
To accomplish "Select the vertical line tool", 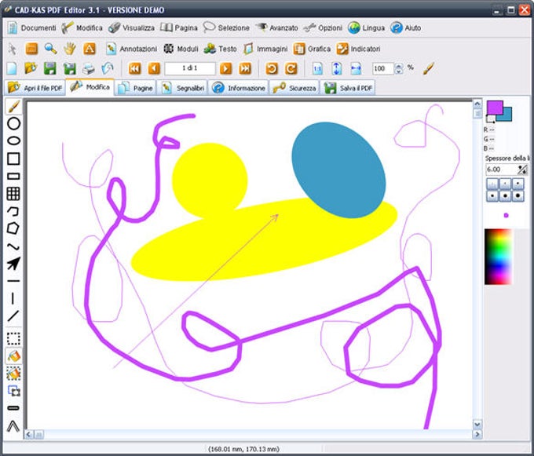I will (x=13, y=298).
